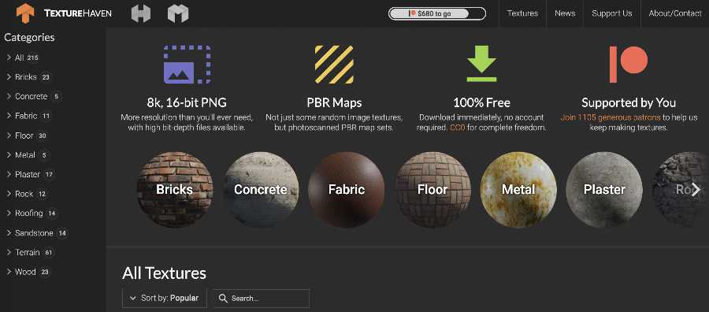This screenshot has height=312, width=709.
Task: Follow the CC0 license link
Action: [457, 128]
